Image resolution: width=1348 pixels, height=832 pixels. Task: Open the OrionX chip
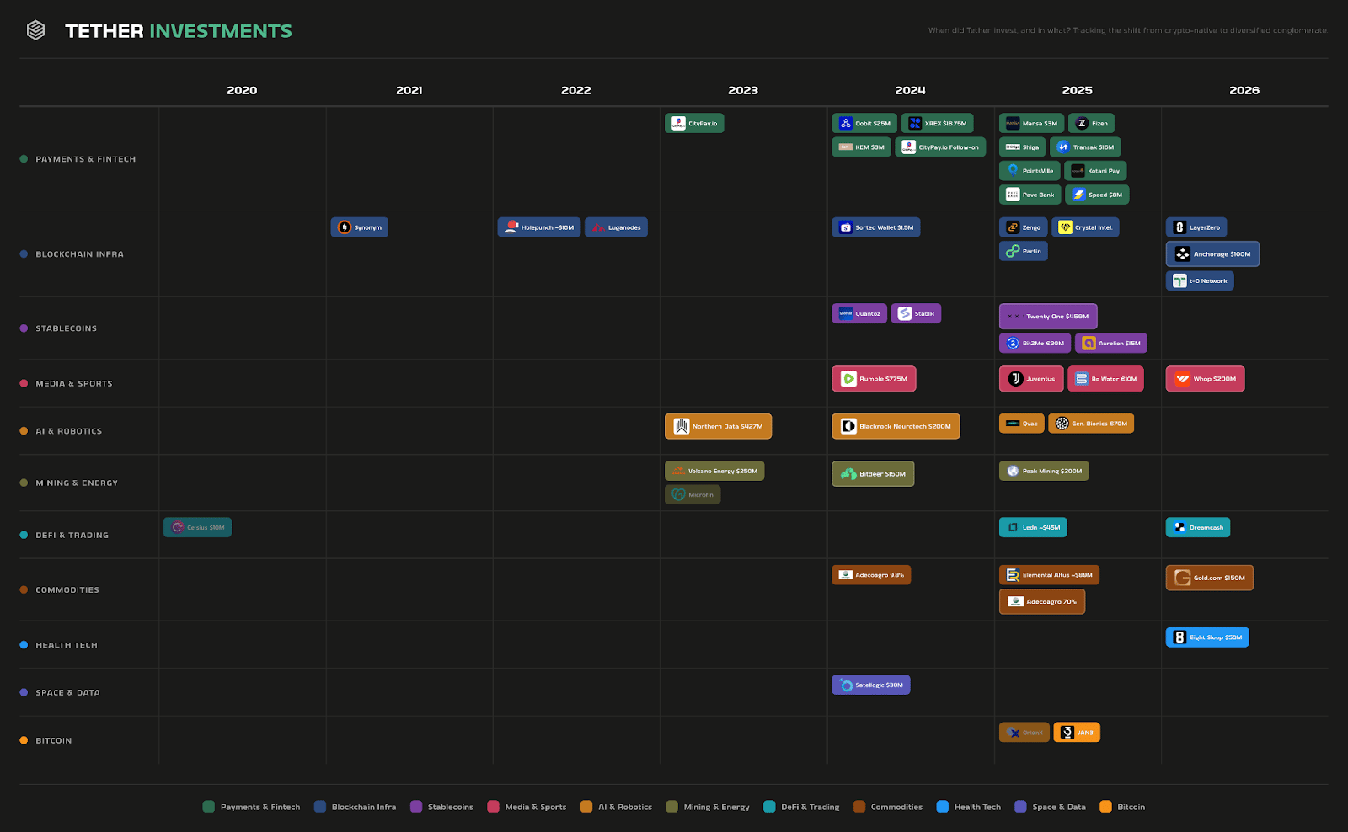[1024, 733]
